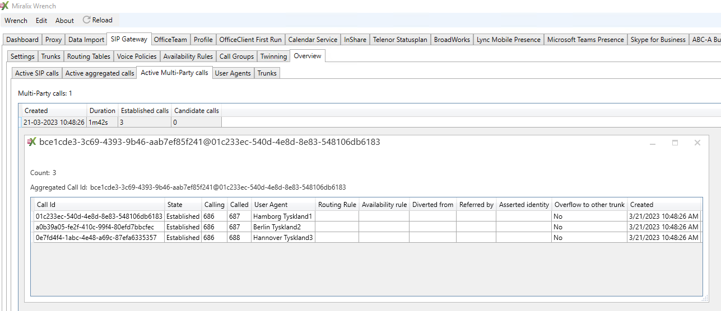Select the Availability Rules sub-tab
Screen dimensions: 721x311
coord(188,56)
